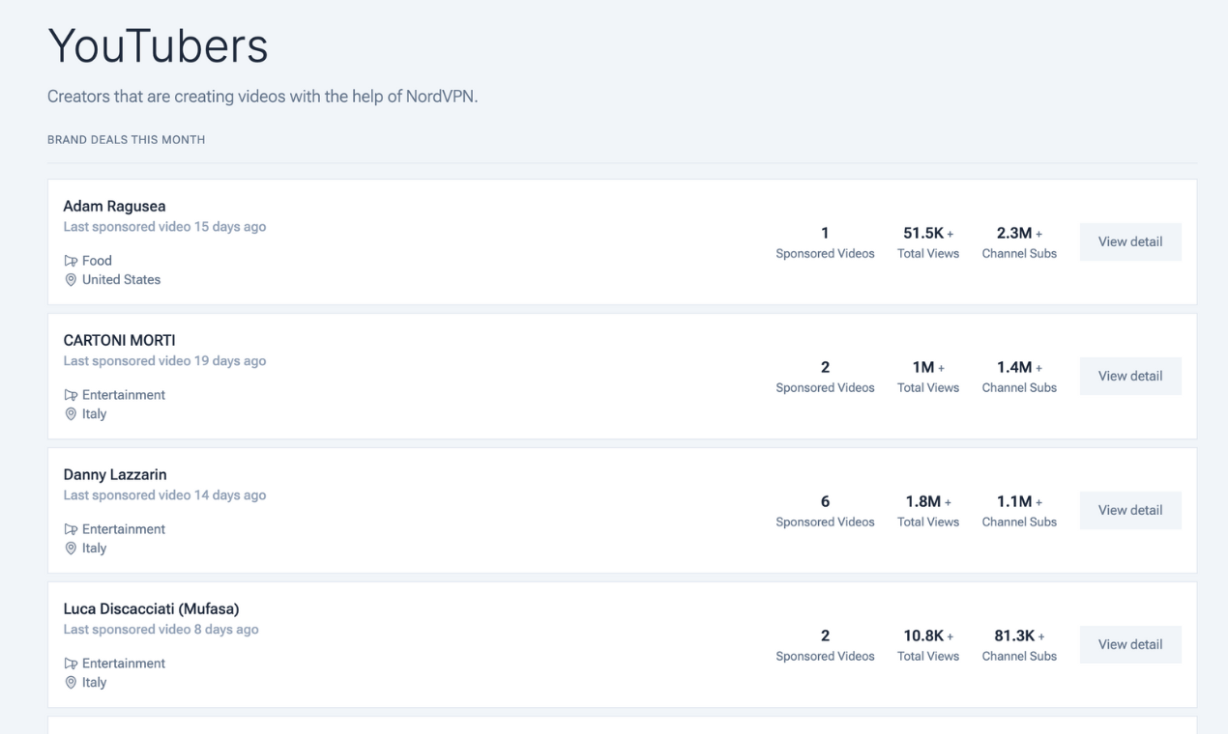The height and width of the screenshot is (734, 1228).
Task: Click 'Last sponsored video 8 days ago'
Action: pos(161,630)
